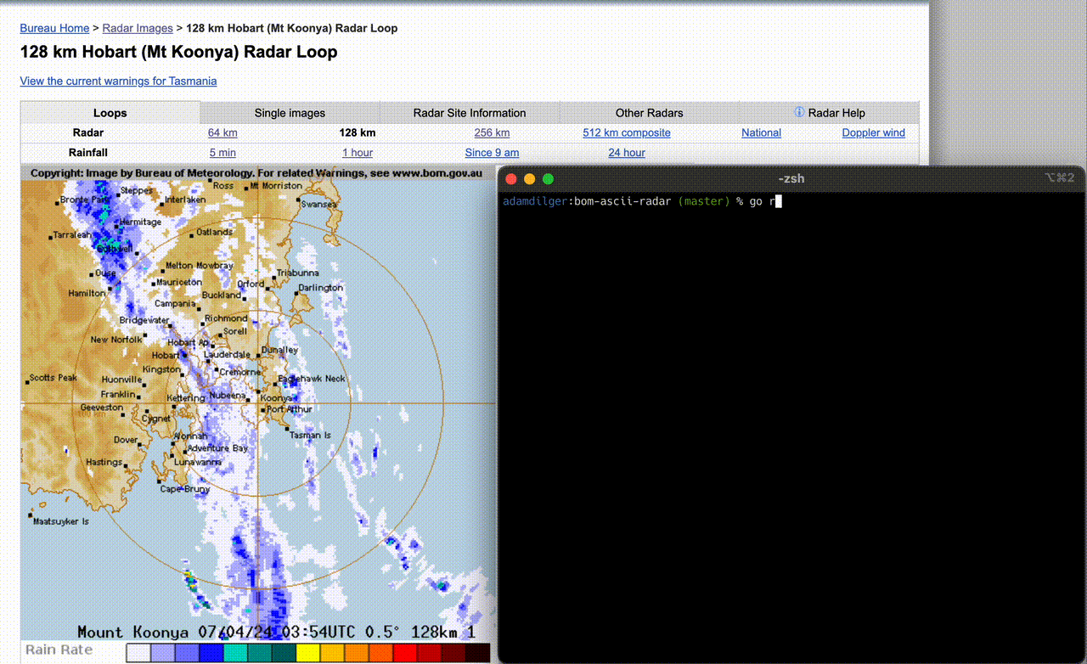This screenshot has height=664, width=1087.
Task: Open the Radar Site Information tab
Action: pyautogui.click(x=469, y=112)
